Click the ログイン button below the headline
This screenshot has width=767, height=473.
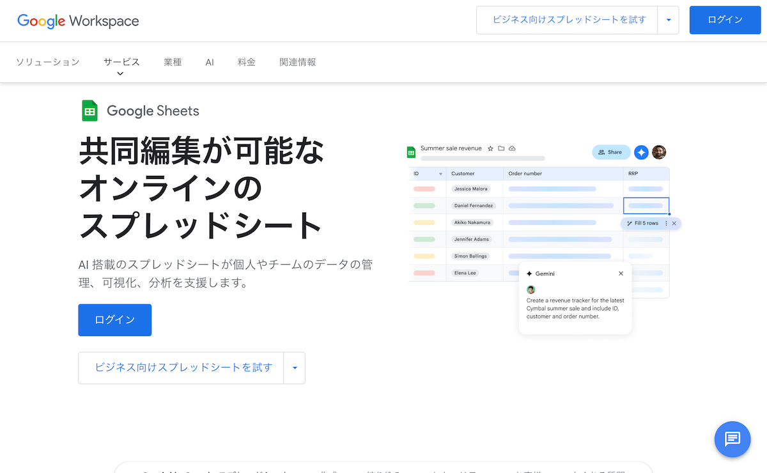coord(115,320)
